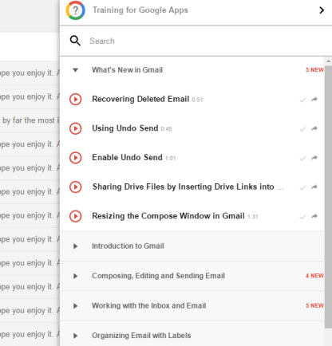Click the panel's vertical scrollbar thumb

tap(328, 197)
